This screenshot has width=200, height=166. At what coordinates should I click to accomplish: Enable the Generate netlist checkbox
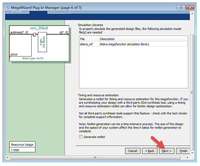click(x=81, y=137)
